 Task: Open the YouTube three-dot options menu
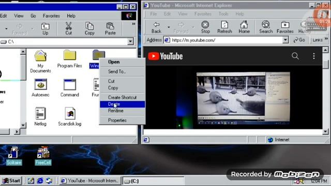[x=314, y=56]
